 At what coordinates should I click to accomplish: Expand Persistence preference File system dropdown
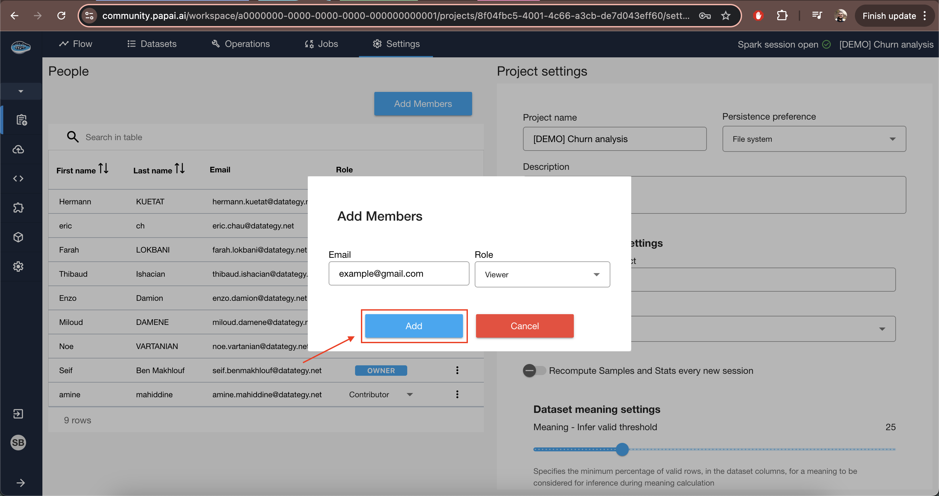tap(813, 139)
